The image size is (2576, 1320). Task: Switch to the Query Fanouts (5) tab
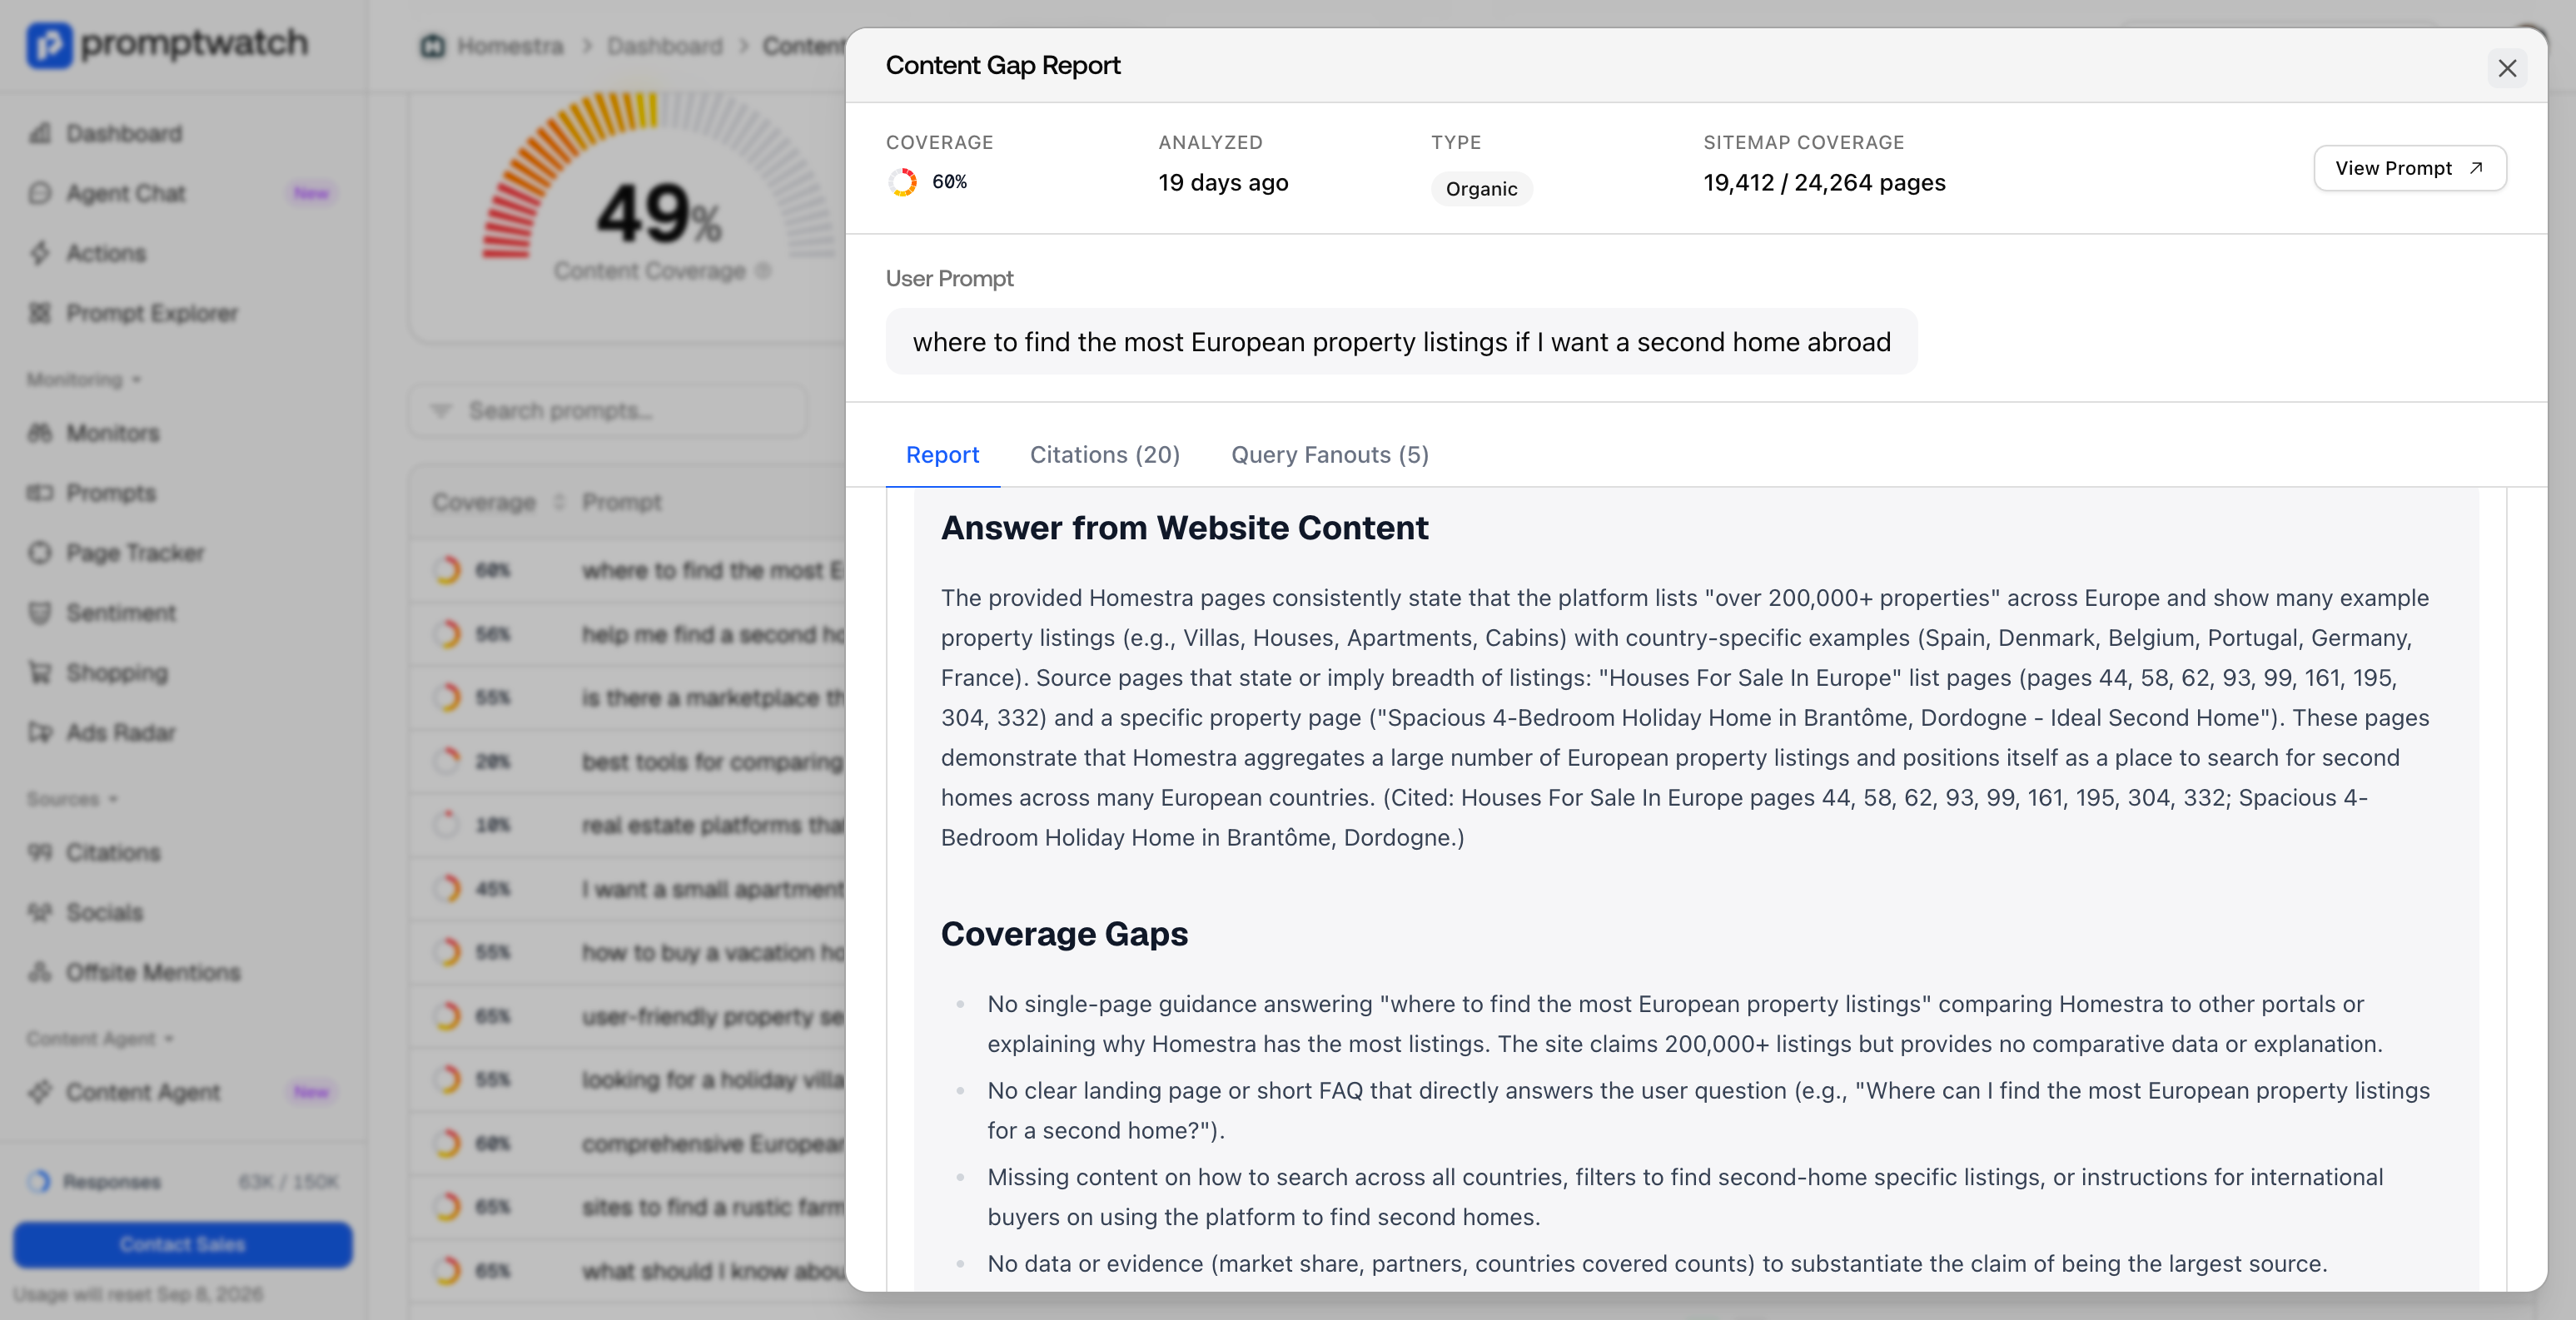click(x=1329, y=455)
